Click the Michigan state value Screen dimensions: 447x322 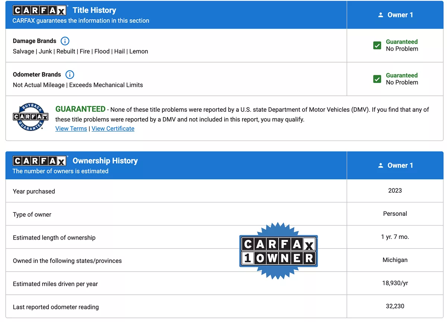coord(395,260)
